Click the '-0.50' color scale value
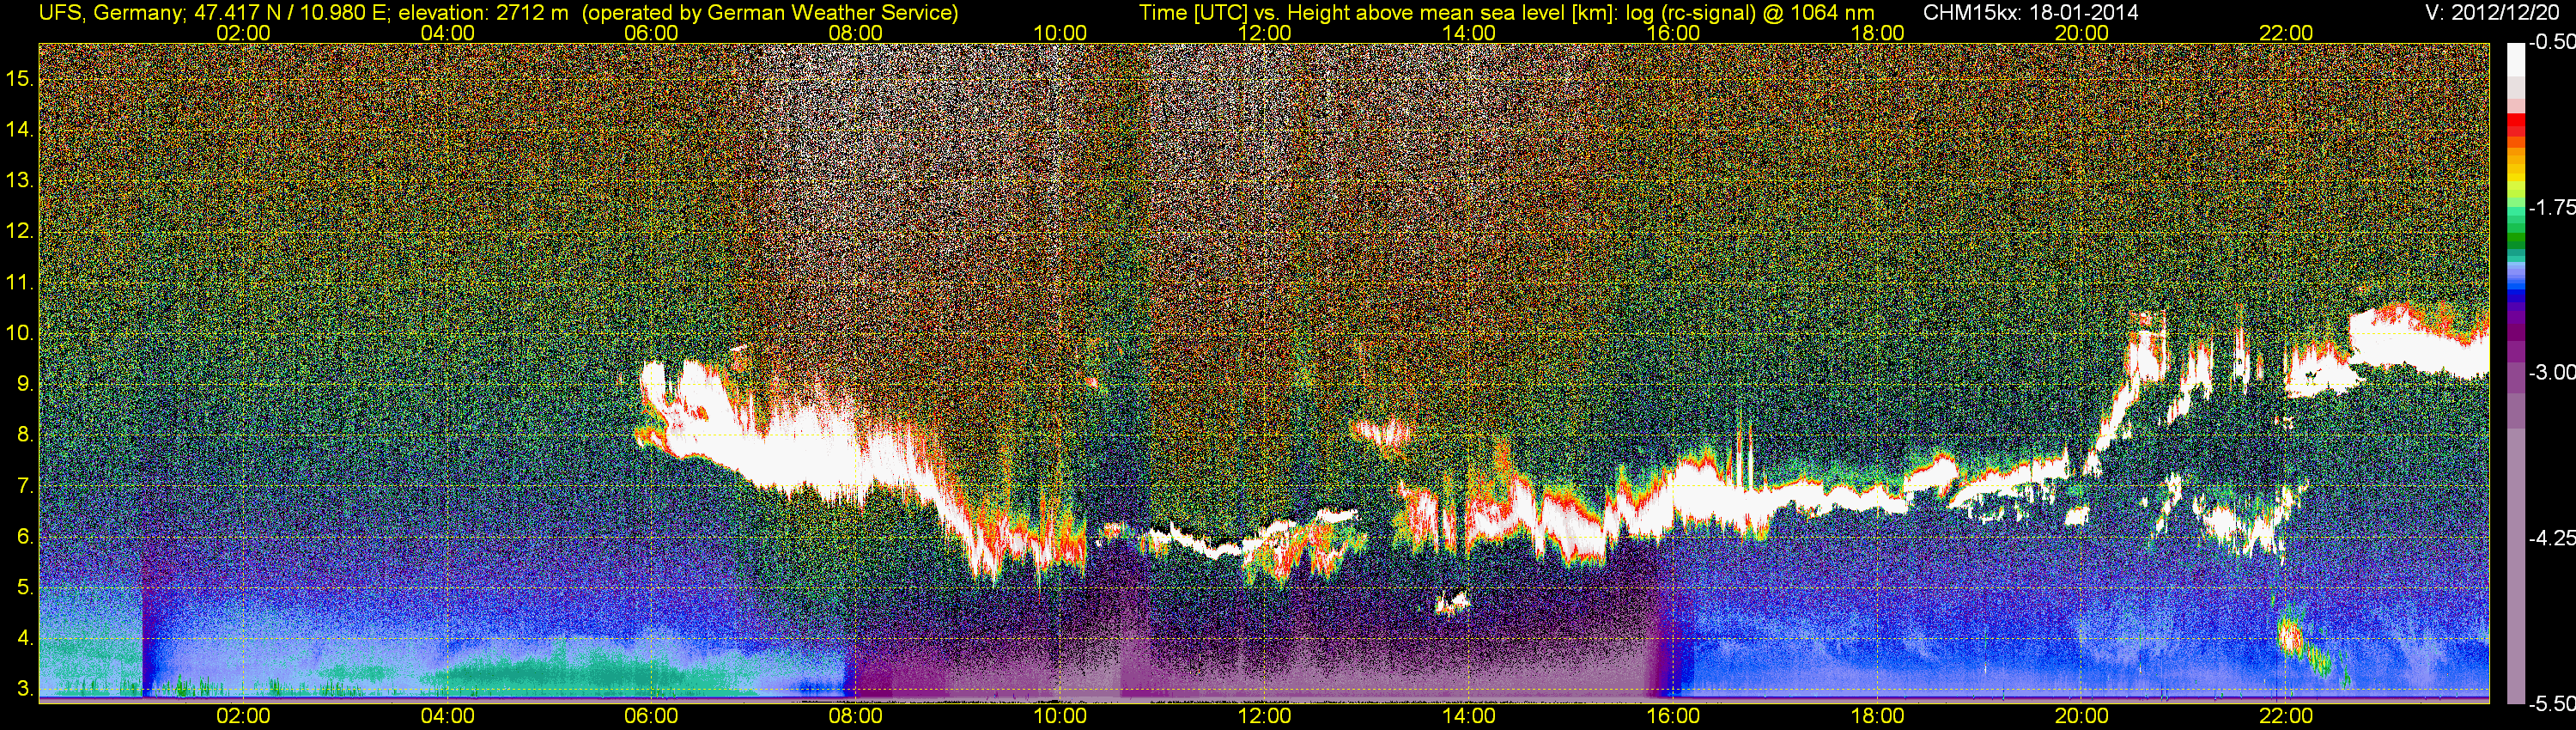This screenshot has height=730, width=2576. tap(2551, 43)
